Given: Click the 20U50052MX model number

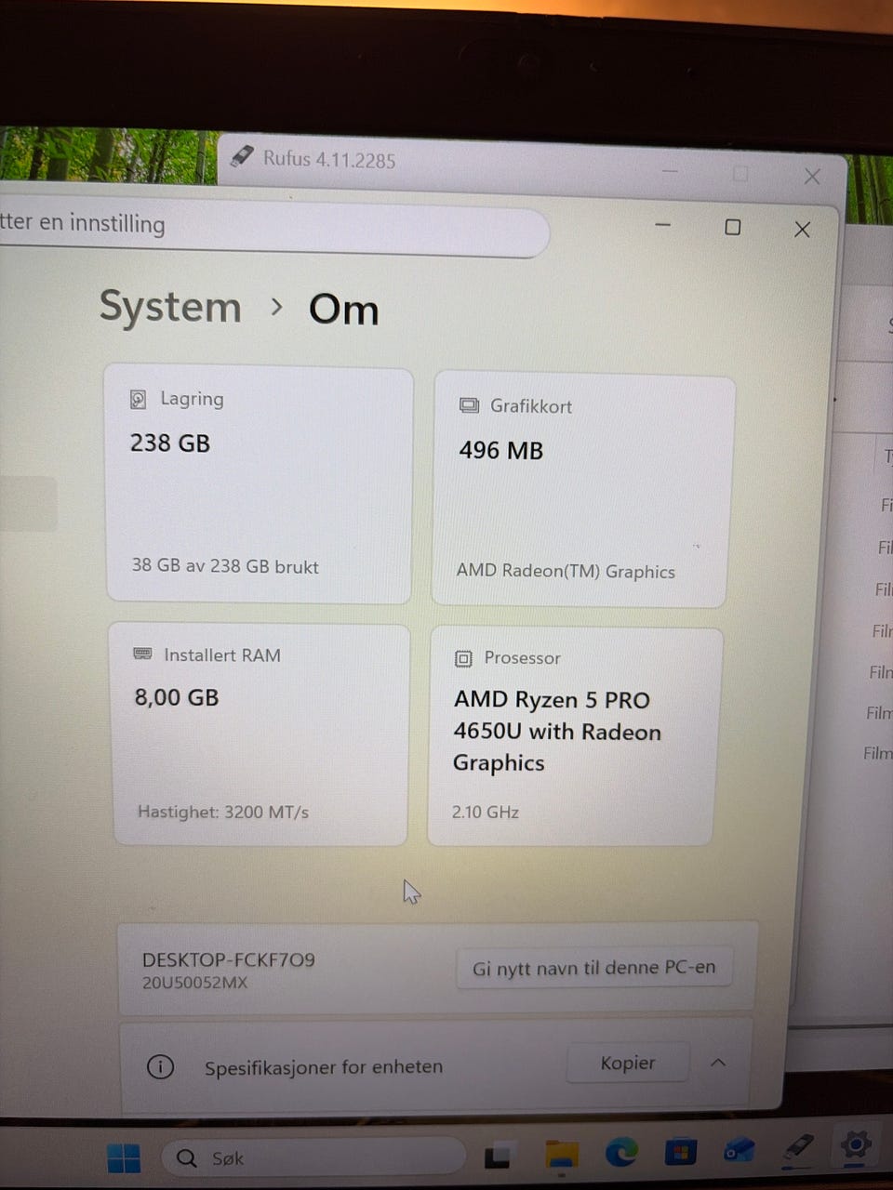Looking at the screenshot, I should pyautogui.click(x=194, y=983).
